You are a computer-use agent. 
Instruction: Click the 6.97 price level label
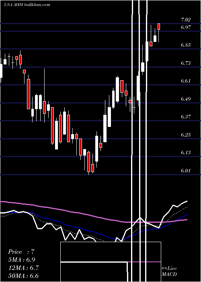point(186,27)
